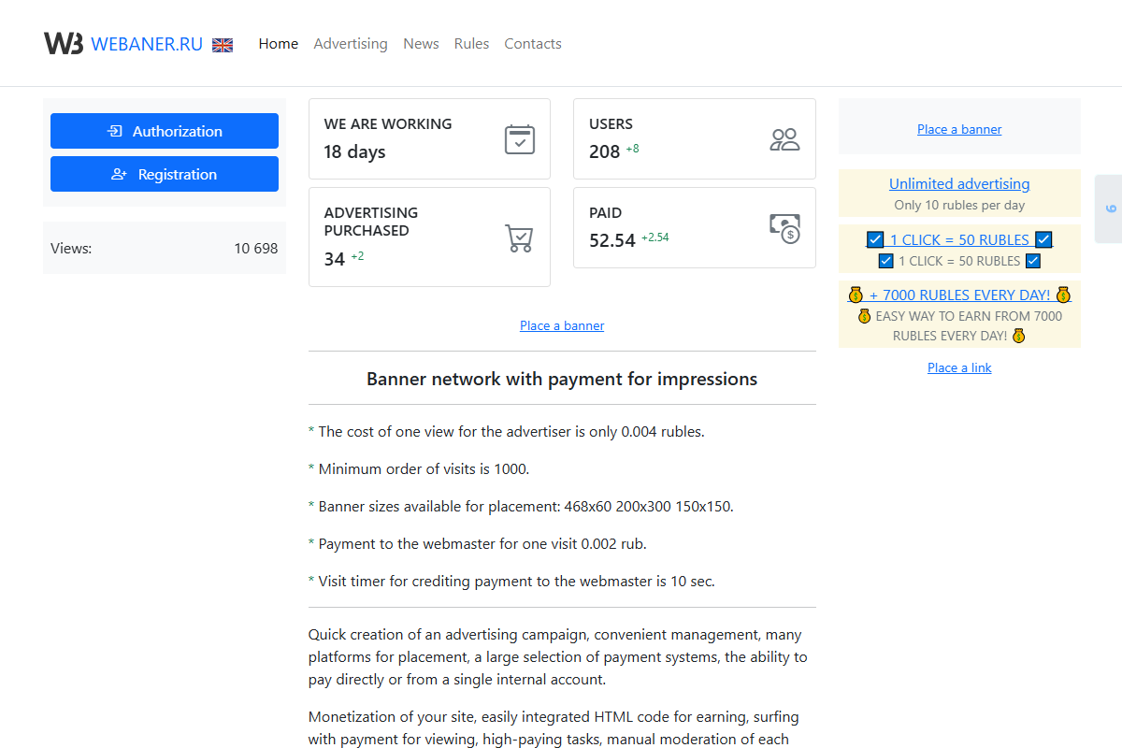Image resolution: width=1122 pixels, height=748 pixels.
Task: Click the add-user icon on Registration button
Action: [121, 174]
